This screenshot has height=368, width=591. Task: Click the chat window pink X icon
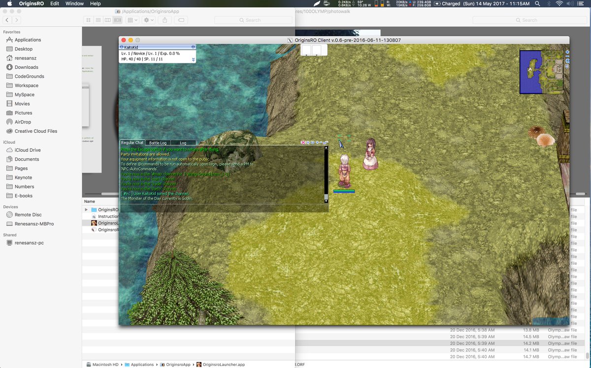pos(303,142)
